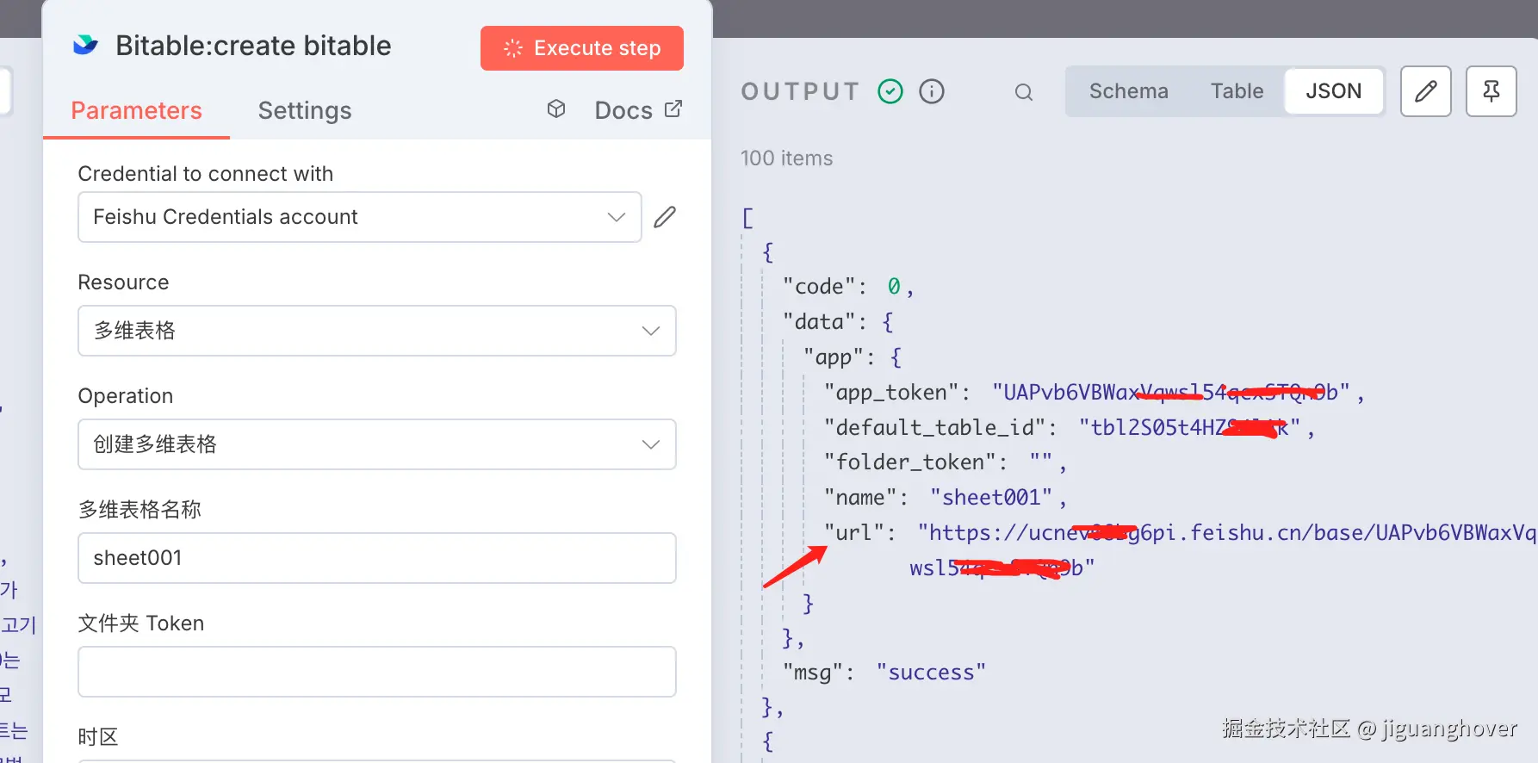Click the output search magnifier icon

tap(1024, 92)
